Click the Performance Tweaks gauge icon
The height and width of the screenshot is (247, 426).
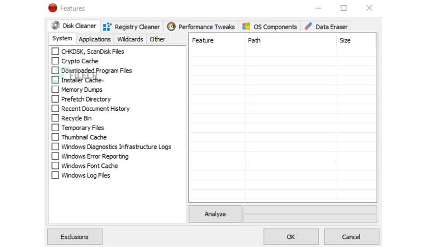click(x=171, y=27)
